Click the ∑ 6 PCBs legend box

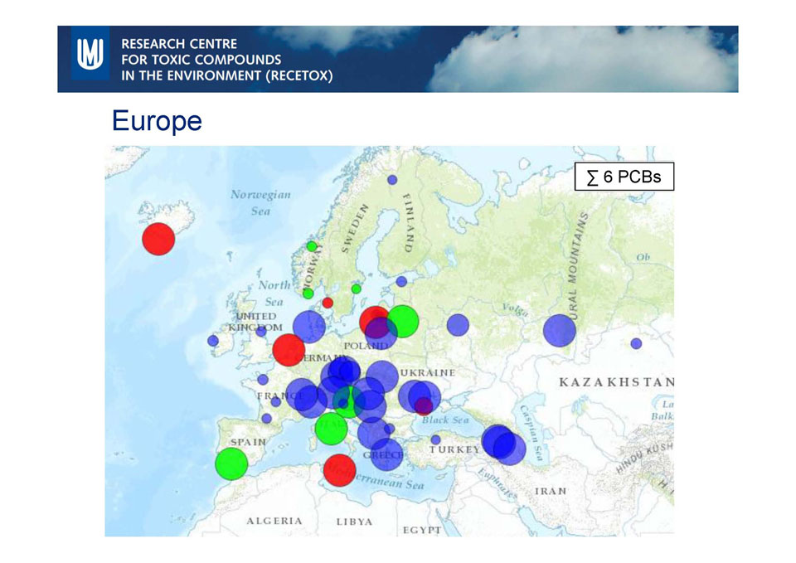(624, 177)
